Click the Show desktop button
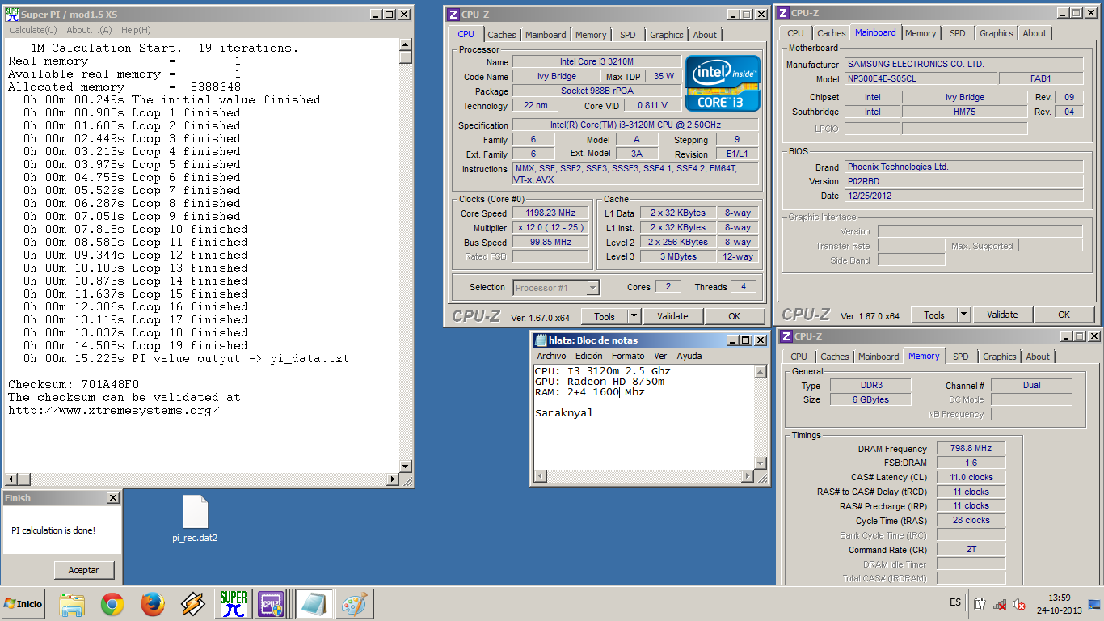The image size is (1104, 621). coord(1094,604)
